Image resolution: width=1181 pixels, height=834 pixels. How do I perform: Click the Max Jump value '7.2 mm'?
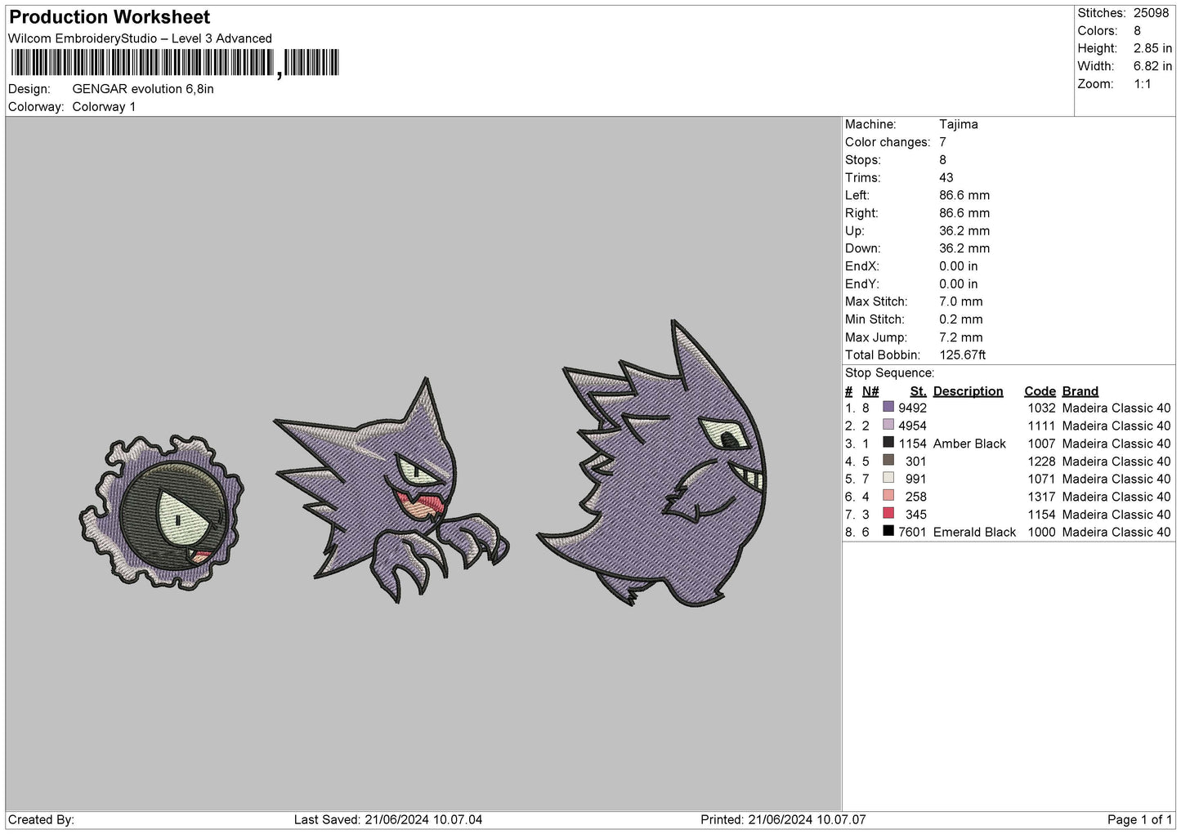[961, 337]
